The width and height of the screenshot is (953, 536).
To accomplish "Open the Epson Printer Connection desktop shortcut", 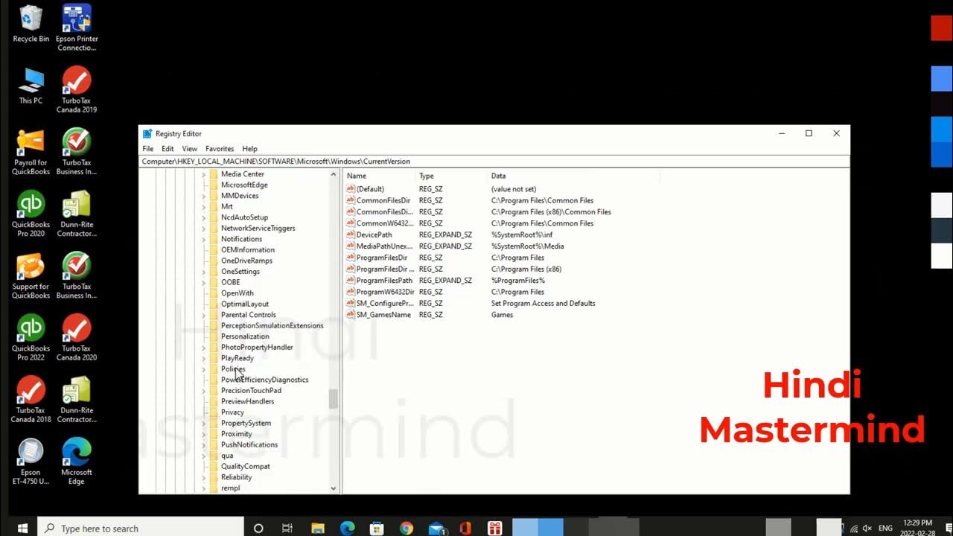I will coord(77,28).
